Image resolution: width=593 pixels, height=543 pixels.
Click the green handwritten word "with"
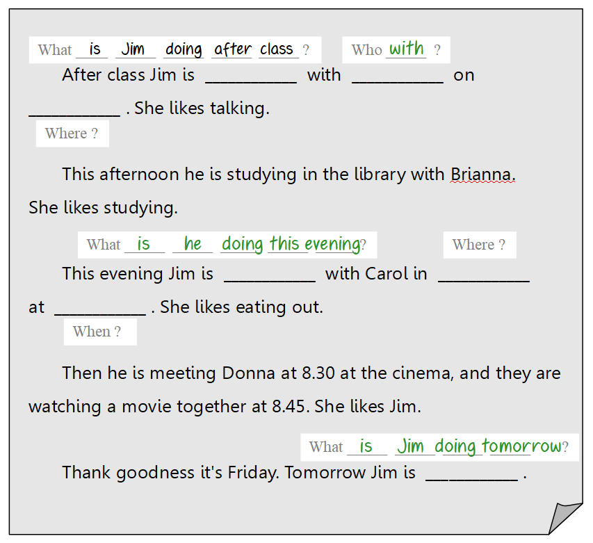pyautogui.click(x=407, y=49)
